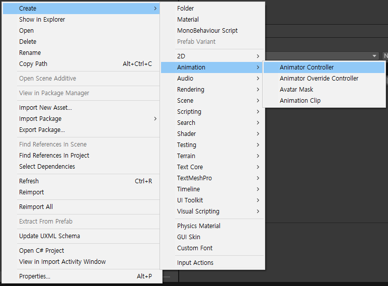Open the Testing submenu
The image size is (388, 286).
[212, 145]
